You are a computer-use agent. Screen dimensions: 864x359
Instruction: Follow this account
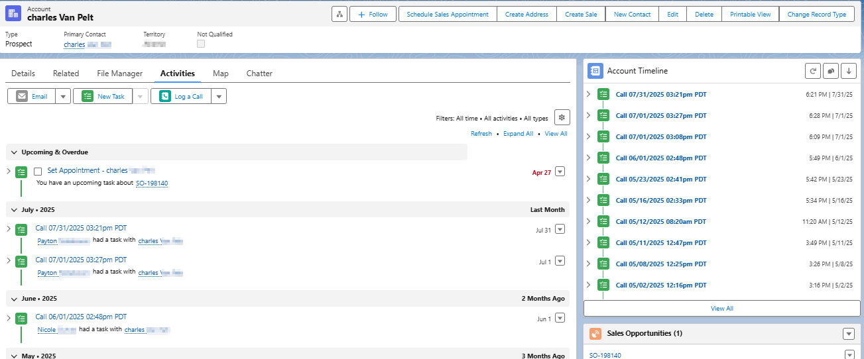click(373, 14)
